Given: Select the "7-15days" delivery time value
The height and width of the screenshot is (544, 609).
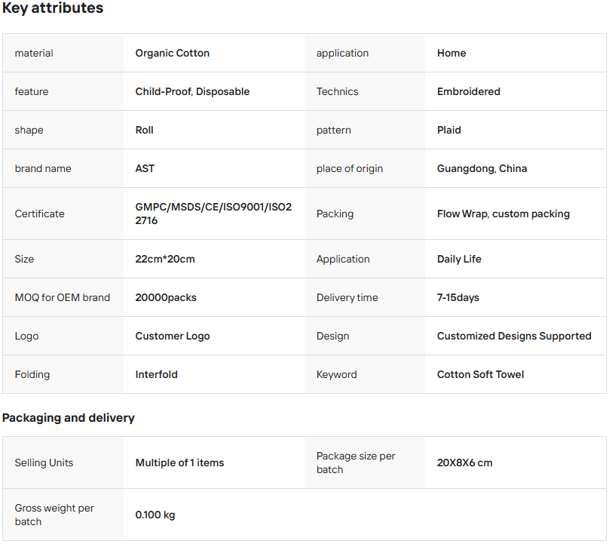Looking at the screenshot, I should click(x=458, y=297).
